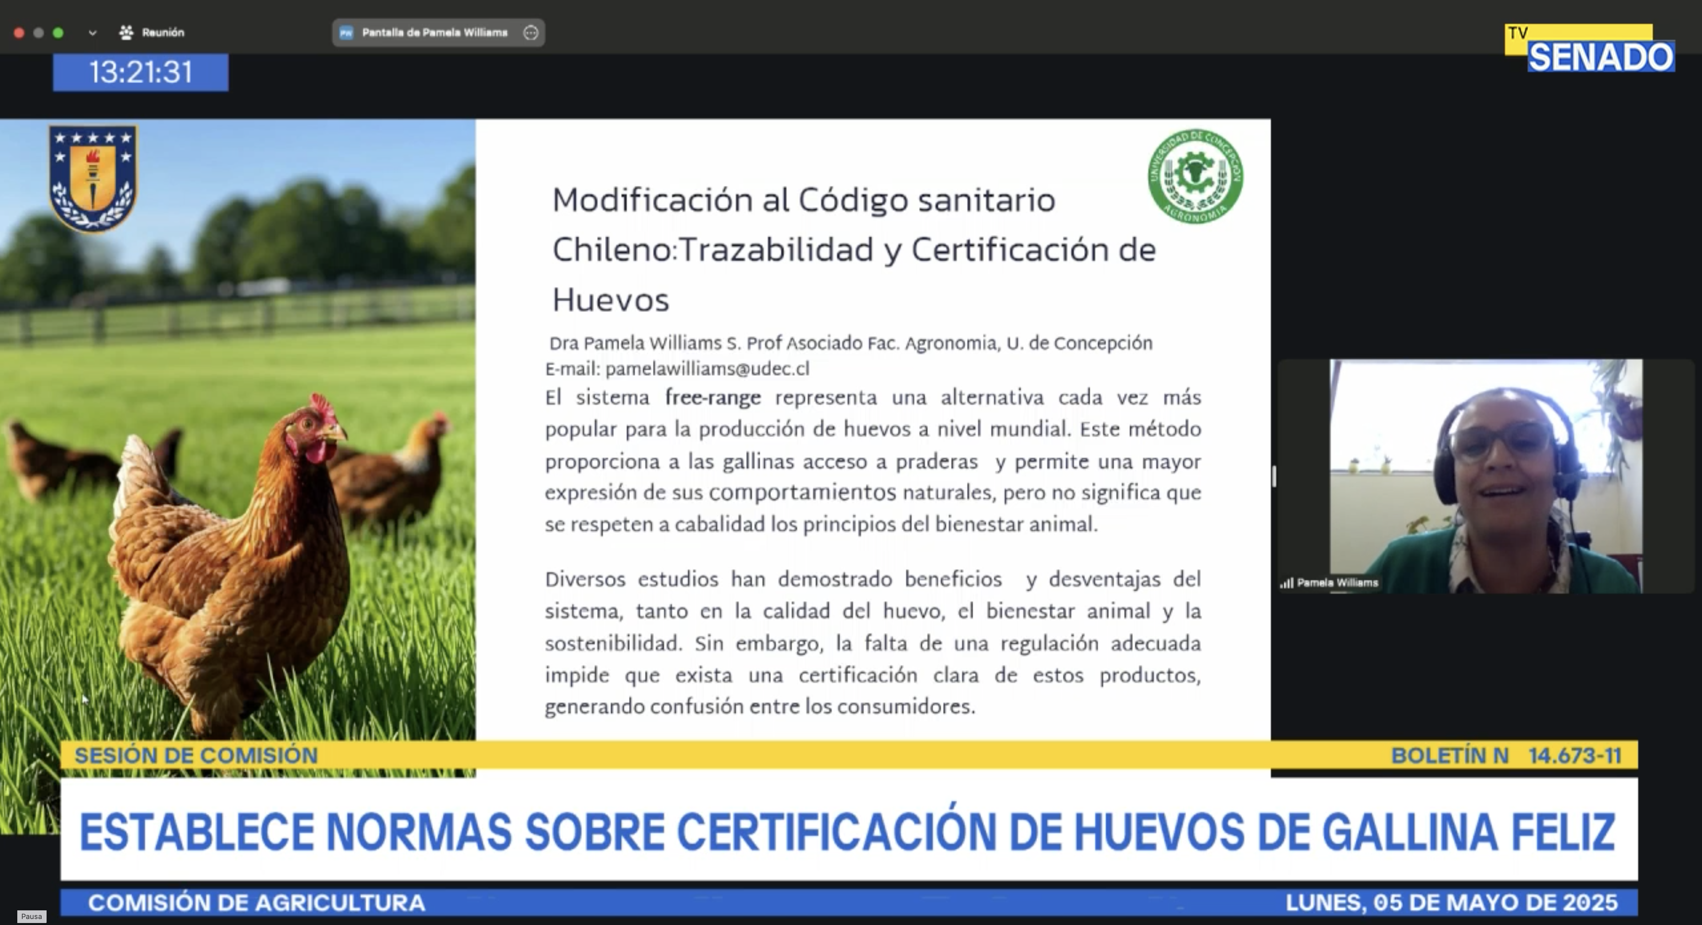The width and height of the screenshot is (1702, 925).
Task: Click the divider handle between slide and video
Action: [1274, 476]
